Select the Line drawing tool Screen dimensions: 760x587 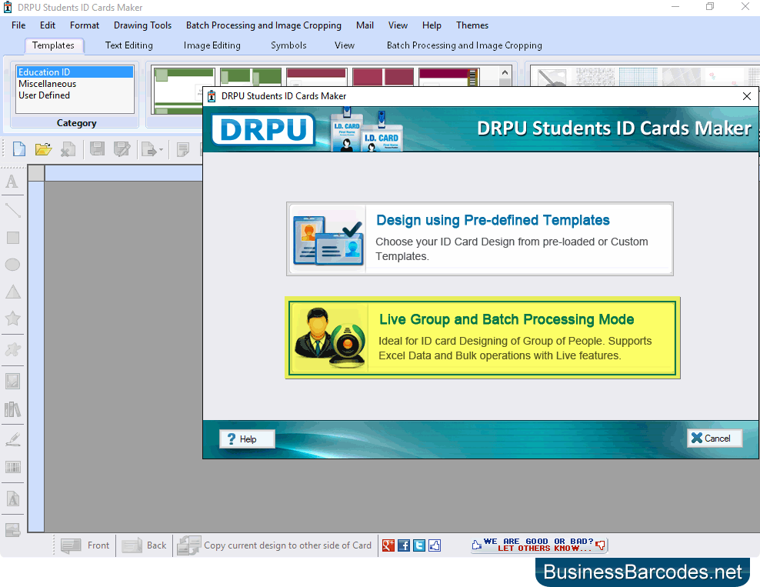[x=12, y=209]
